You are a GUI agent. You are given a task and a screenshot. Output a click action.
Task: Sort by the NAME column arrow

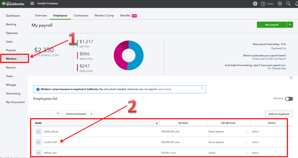click(157, 123)
